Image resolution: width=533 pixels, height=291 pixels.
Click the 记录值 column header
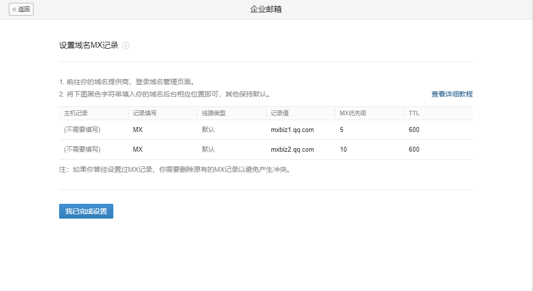[x=279, y=113]
